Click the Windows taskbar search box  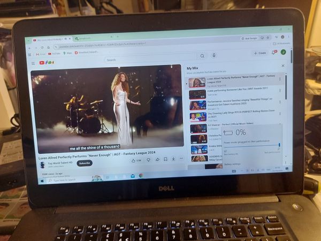pyautogui.click(x=68, y=180)
